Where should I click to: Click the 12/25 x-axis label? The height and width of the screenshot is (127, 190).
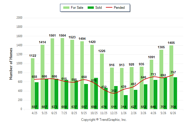(114, 113)
